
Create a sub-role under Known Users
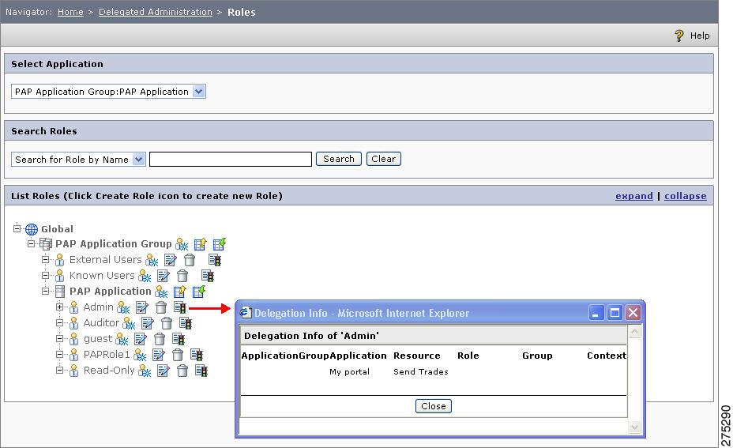tap(145, 276)
